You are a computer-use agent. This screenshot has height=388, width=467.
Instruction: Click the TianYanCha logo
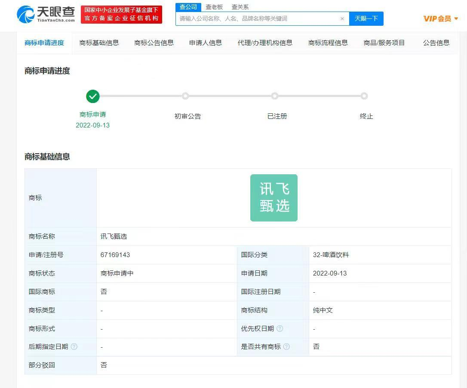click(46, 15)
